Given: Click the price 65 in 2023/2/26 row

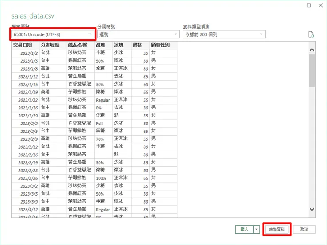Looking at the screenshot, I should [x=141, y=178].
